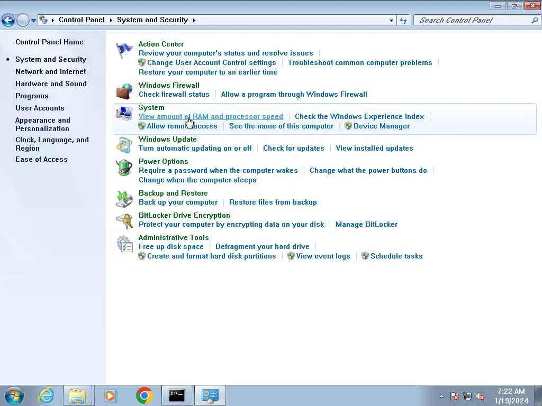
Task: Open View amount of RAM and processor speed
Action: [211, 116]
